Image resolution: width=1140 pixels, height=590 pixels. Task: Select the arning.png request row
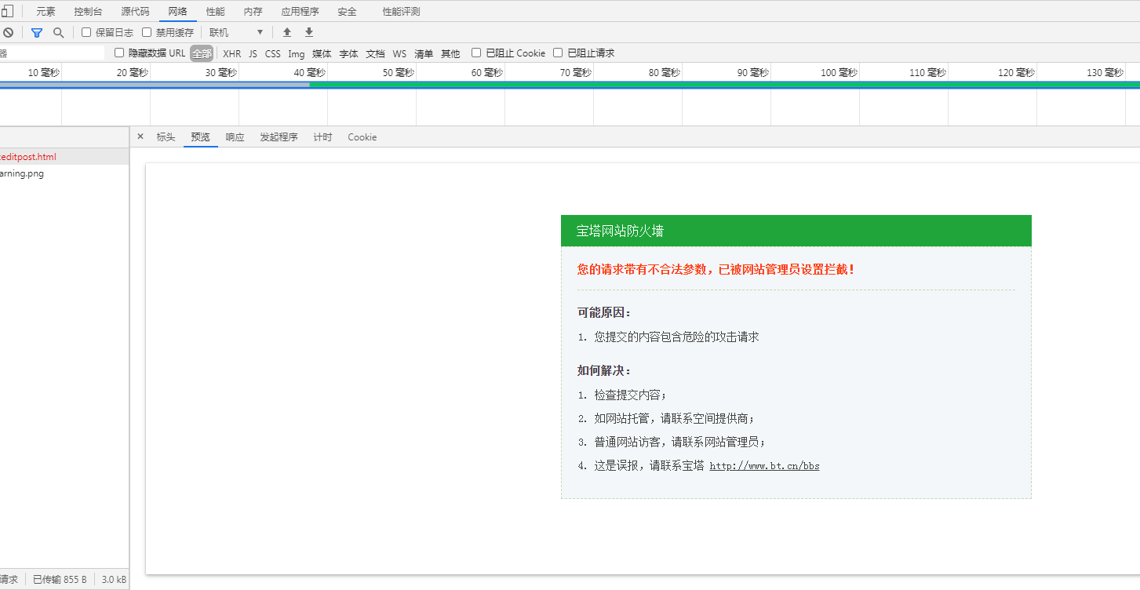64,173
